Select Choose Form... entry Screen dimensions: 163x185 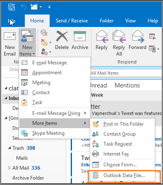pyautogui.click(x=122, y=165)
